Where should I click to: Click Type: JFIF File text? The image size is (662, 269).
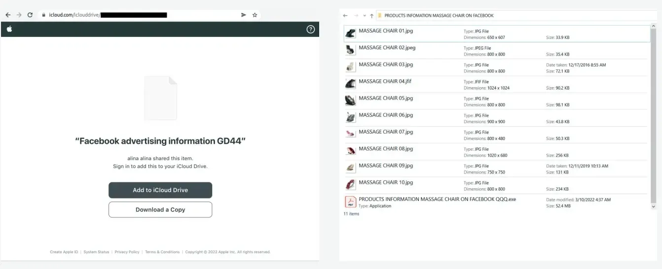476,82
